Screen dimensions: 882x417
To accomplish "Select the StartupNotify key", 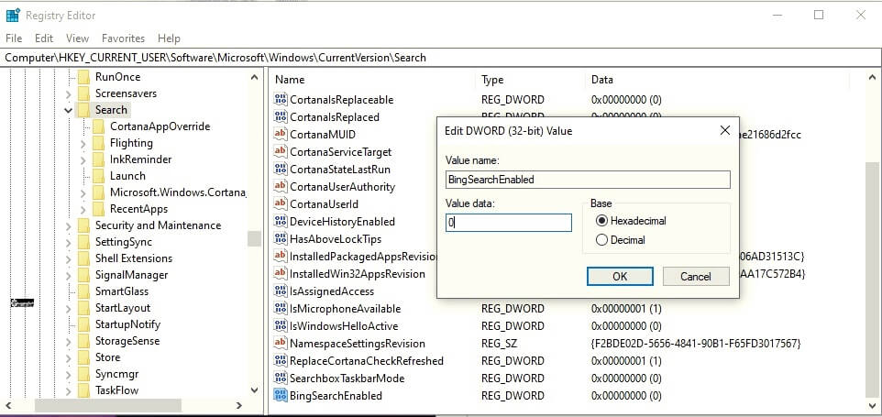I will point(127,324).
